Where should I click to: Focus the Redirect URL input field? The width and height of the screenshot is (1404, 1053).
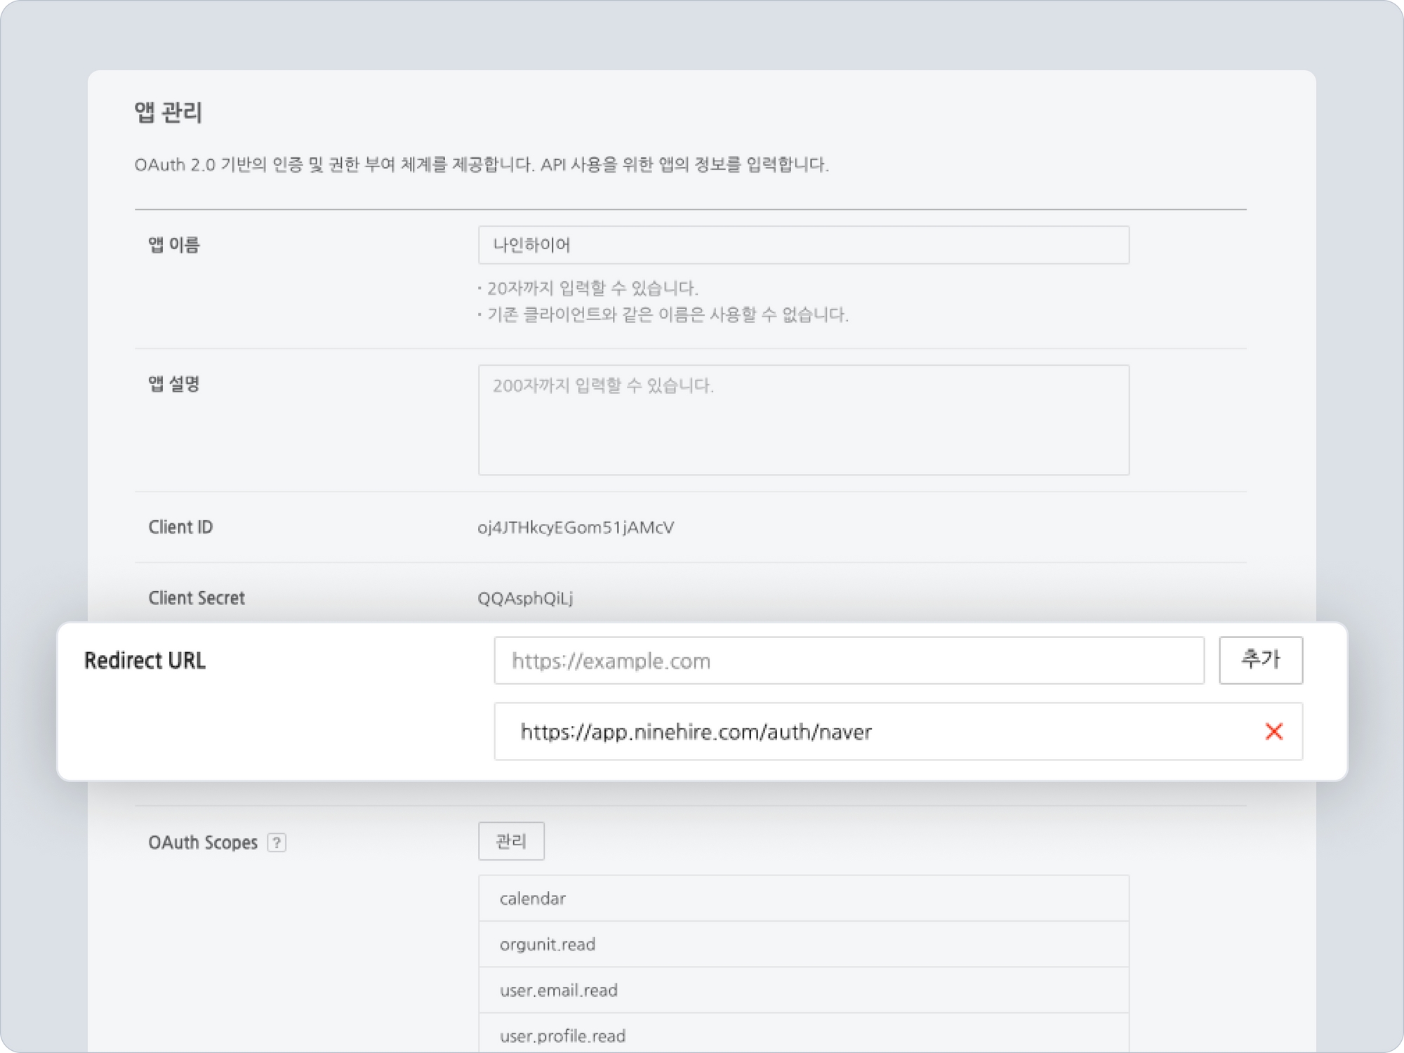tap(848, 661)
